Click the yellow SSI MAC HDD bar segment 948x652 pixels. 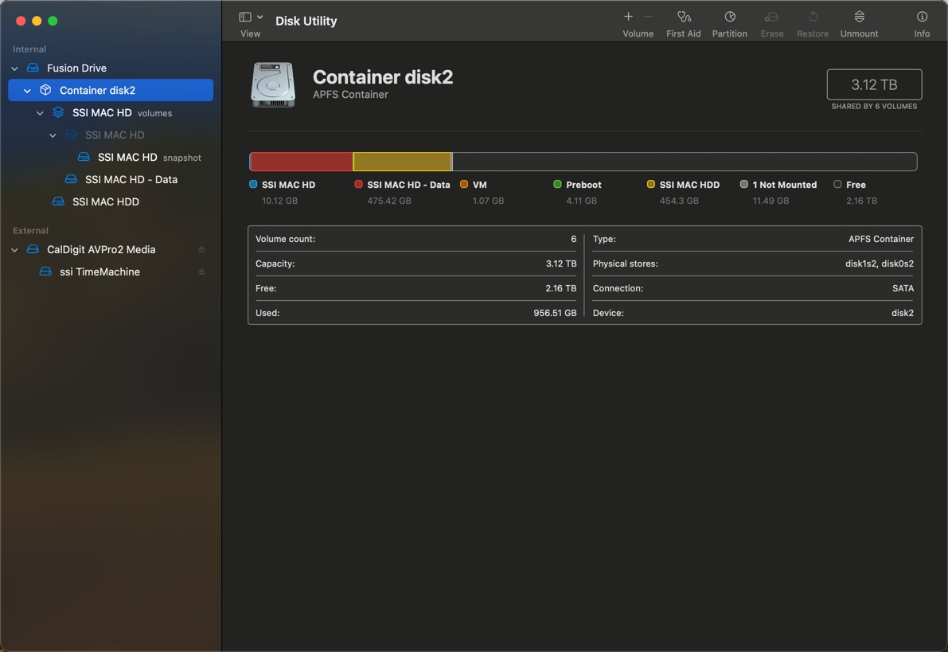tap(402, 162)
